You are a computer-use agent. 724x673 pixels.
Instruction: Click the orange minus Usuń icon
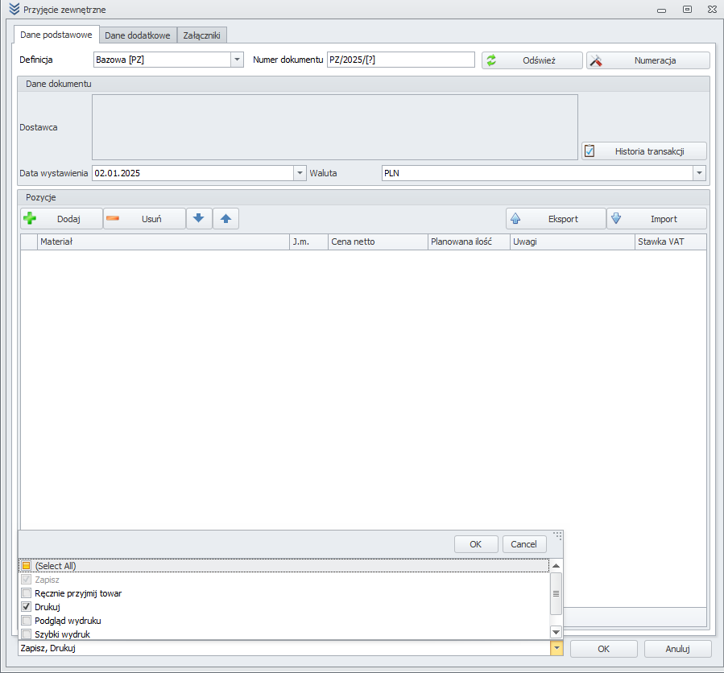tap(113, 218)
